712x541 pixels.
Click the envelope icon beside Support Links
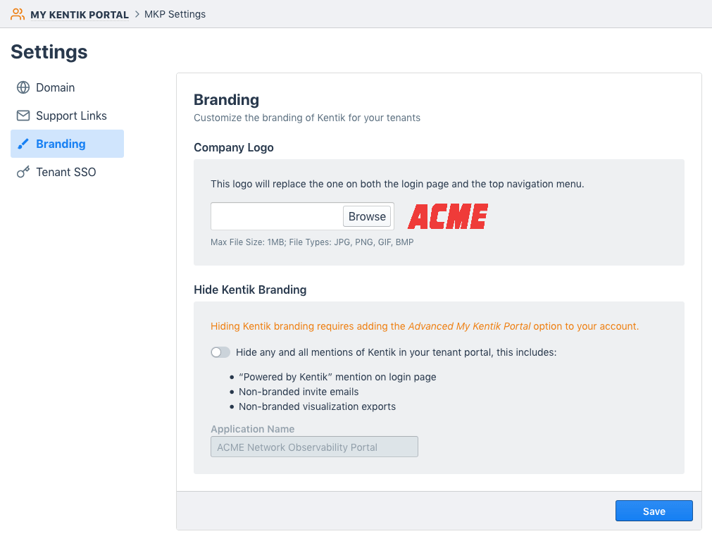click(22, 116)
